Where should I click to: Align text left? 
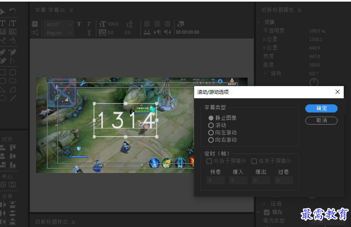point(147,24)
